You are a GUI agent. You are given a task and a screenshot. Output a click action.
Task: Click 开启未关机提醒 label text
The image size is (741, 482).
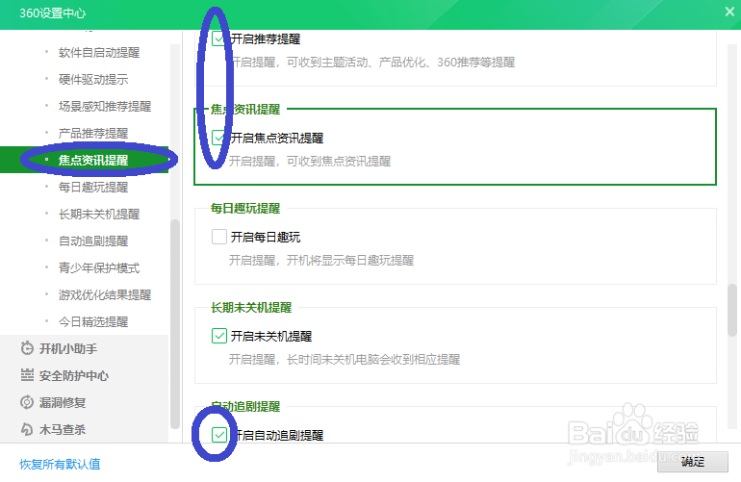270,336
